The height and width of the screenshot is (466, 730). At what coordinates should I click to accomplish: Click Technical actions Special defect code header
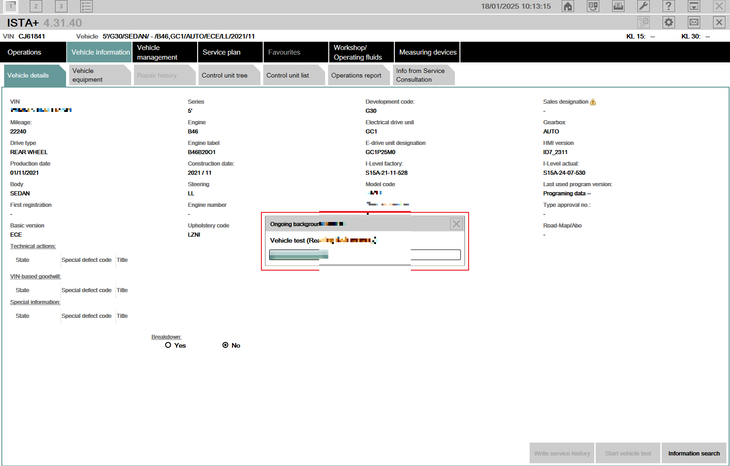[x=87, y=260]
